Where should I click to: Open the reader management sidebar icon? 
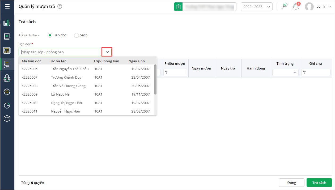click(x=7, y=78)
